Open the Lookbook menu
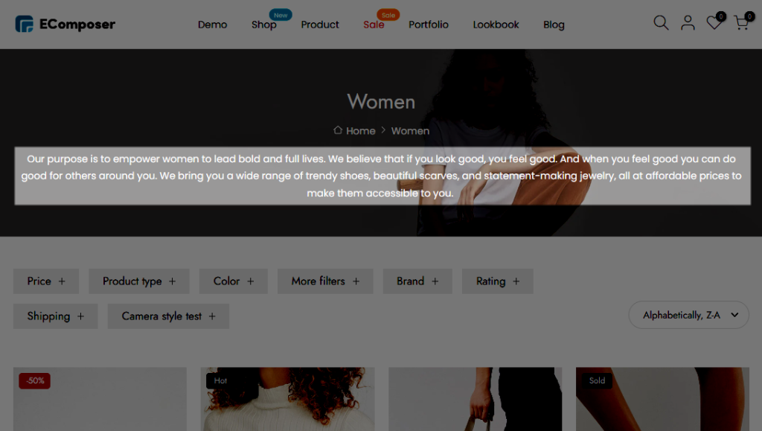This screenshot has width=762, height=431. (x=496, y=25)
